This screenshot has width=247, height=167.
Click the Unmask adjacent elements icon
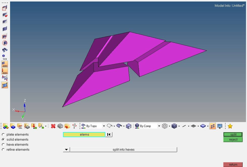click(5, 22)
